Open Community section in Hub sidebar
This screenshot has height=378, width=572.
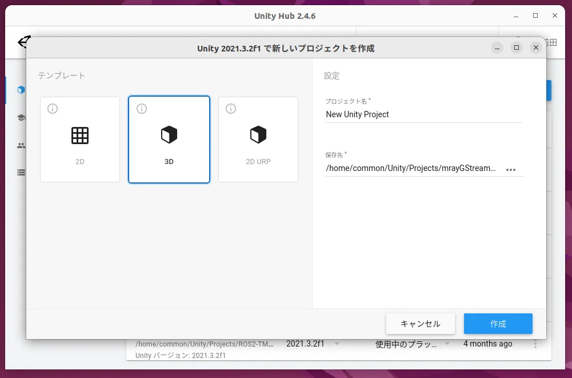(x=21, y=145)
